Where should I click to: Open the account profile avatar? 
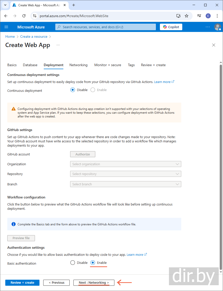217,27
